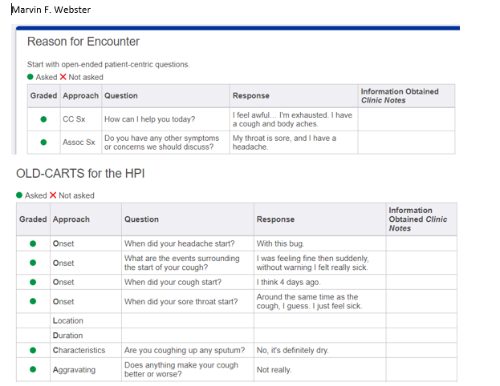Click the name Marvin F. Webster

(51, 10)
